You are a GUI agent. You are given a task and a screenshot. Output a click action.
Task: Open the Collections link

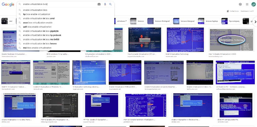234,11
